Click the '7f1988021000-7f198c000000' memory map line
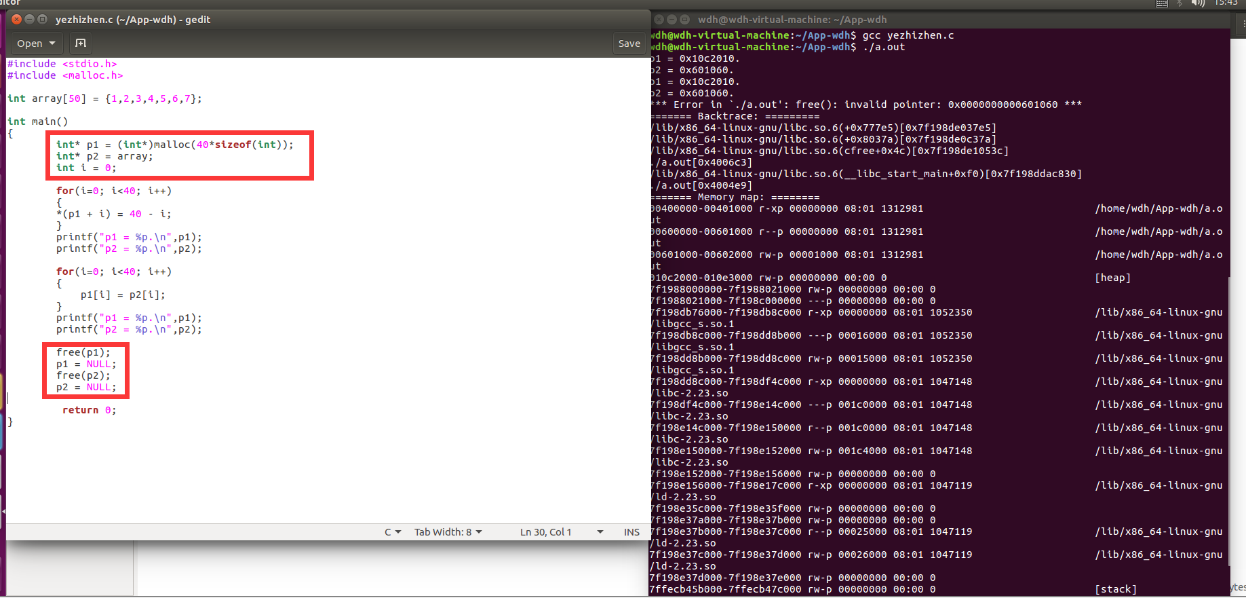The width and height of the screenshot is (1246, 598). click(x=794, y=301)
